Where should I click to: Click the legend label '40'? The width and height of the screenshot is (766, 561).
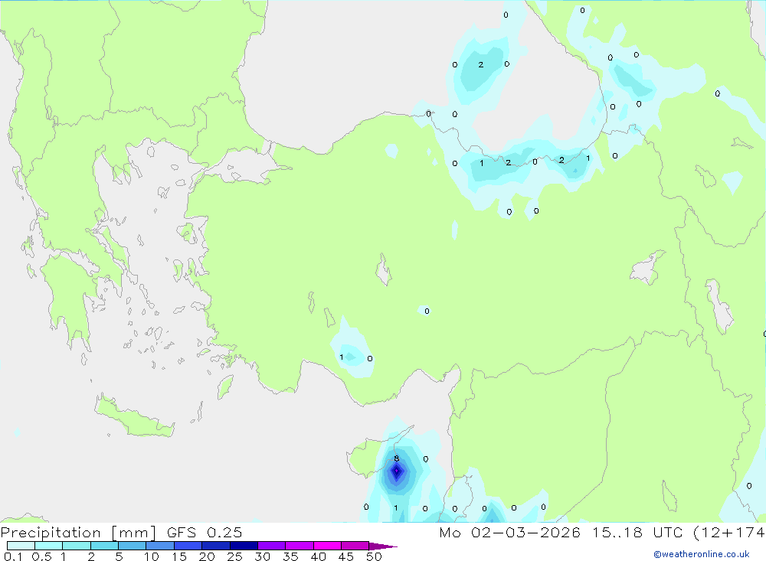(x=318, y=556)
